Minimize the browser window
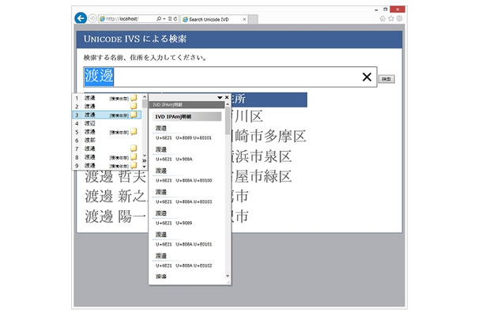 tap(376, 9)
